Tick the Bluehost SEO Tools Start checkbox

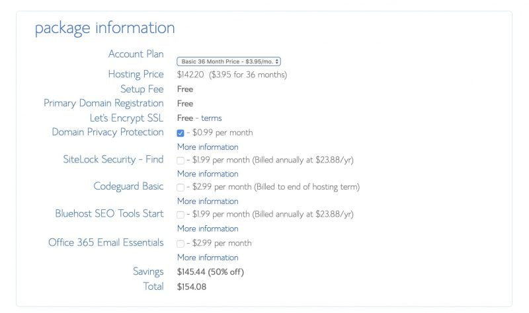tap(181, 215)
